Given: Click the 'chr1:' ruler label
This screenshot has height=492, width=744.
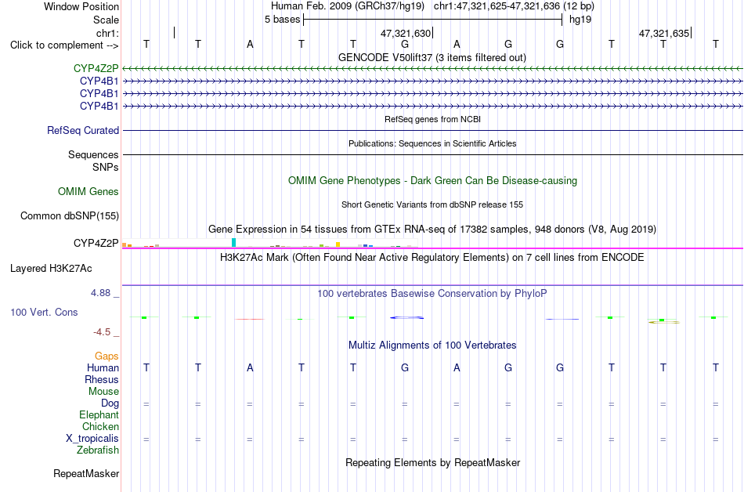Looking at the screenshot, I should [107, 33].
